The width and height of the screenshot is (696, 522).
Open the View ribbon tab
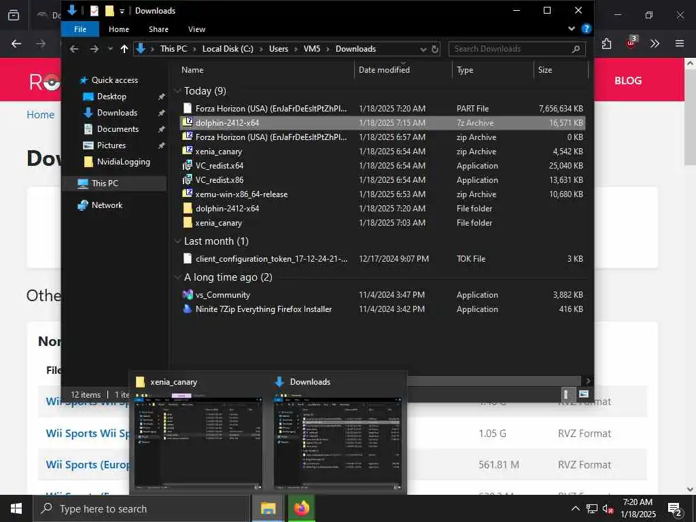click(x=196, y=29)
